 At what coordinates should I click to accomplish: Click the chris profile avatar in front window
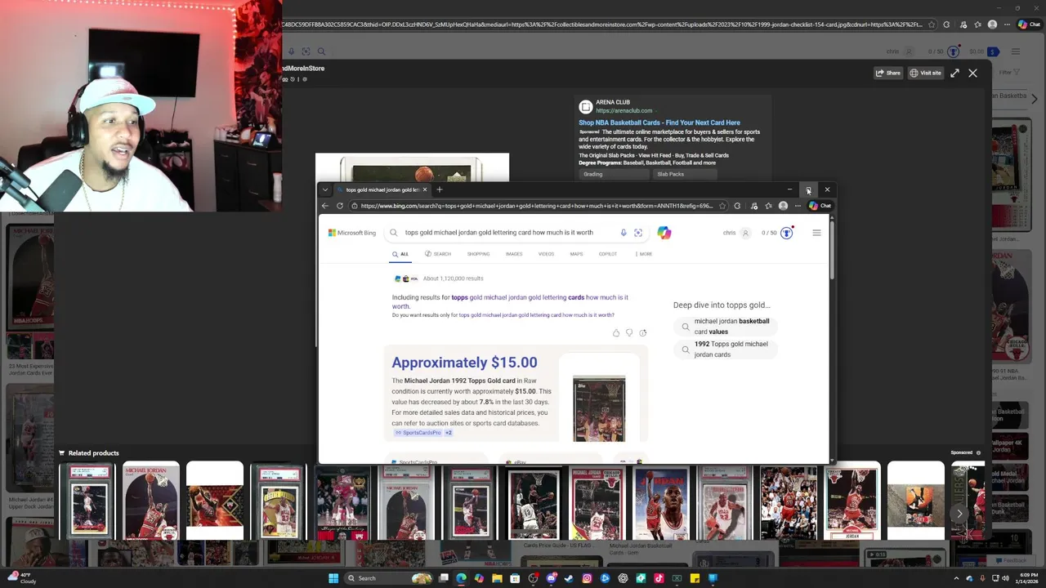[x=745, y=233]
